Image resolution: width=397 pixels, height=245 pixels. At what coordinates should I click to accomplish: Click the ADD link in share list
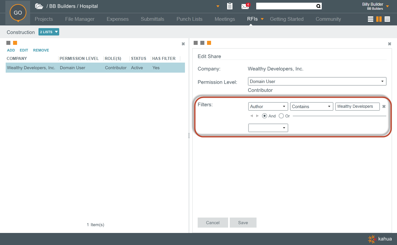tap(11, 50)
